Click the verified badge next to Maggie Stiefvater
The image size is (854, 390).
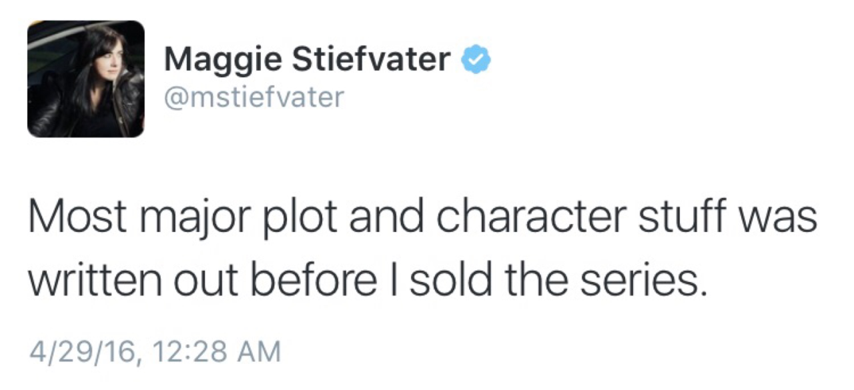[x=477, y=60]
